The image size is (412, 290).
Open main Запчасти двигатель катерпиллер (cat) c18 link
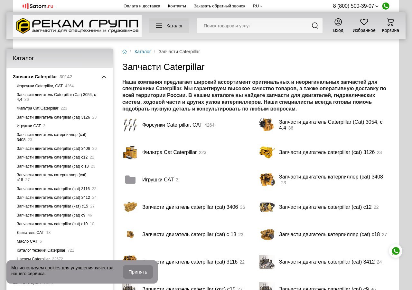pyautogui.click(x=329, y=235)
